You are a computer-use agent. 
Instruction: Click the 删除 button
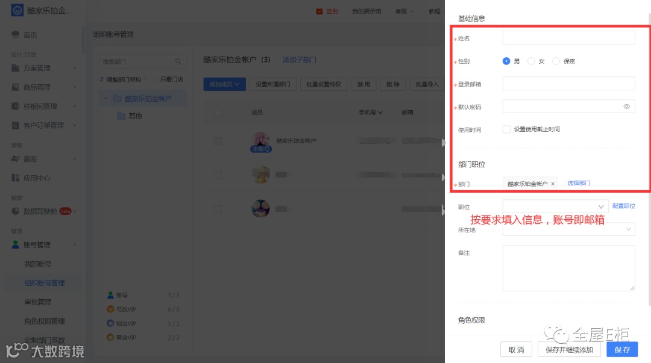tap(393, 84)
